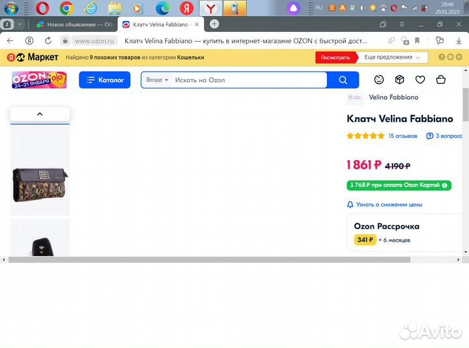Click the profile smiley face icon

[x=379, y=80]
